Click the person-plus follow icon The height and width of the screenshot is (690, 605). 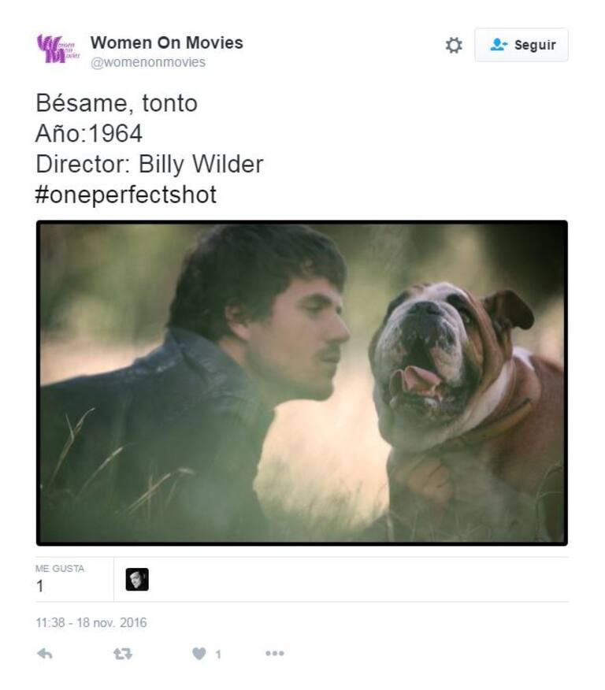tap(499, 44)
